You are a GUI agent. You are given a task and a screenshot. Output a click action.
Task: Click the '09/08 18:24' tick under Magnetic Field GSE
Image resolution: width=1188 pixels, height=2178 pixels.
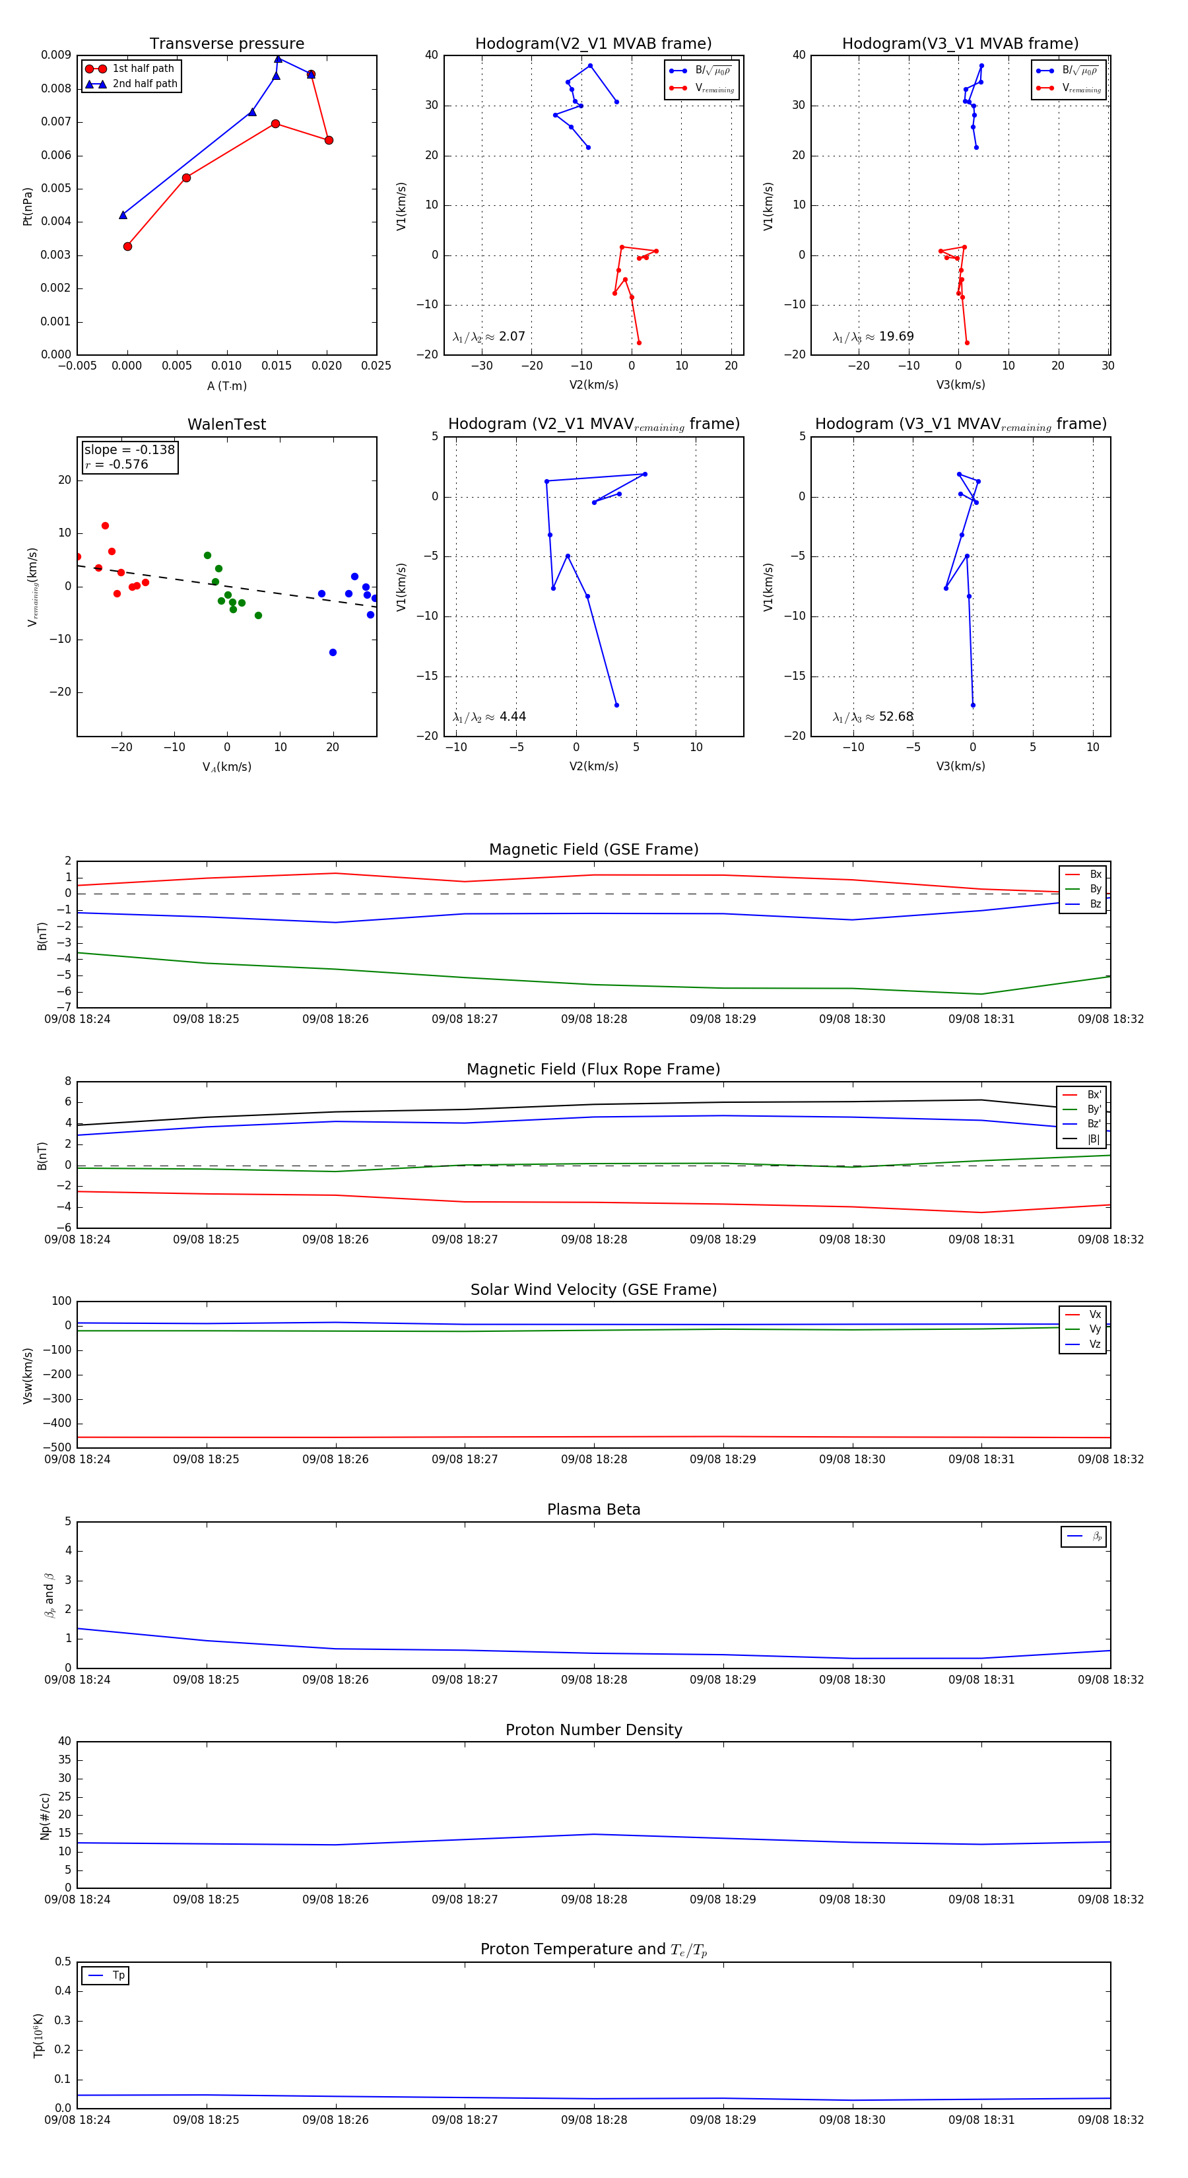coord(77,1019)
